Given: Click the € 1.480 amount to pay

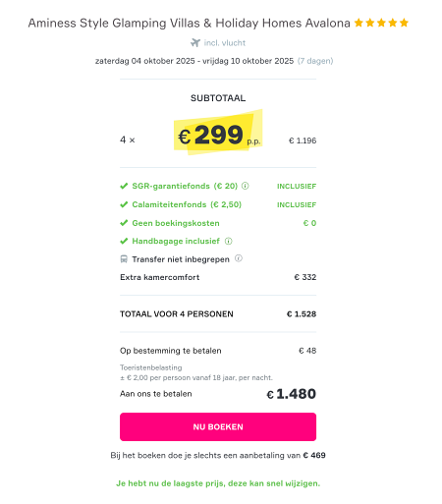Looking at the screenshot, I should [x=292, y=394].
